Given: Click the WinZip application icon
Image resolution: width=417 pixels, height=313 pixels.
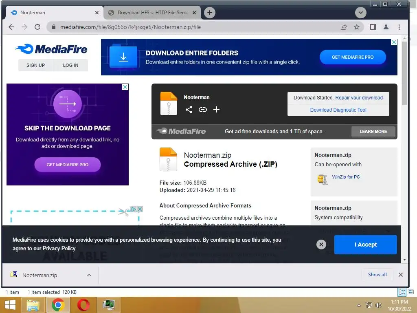Looking at the screenshot, I should coord(323,179).
